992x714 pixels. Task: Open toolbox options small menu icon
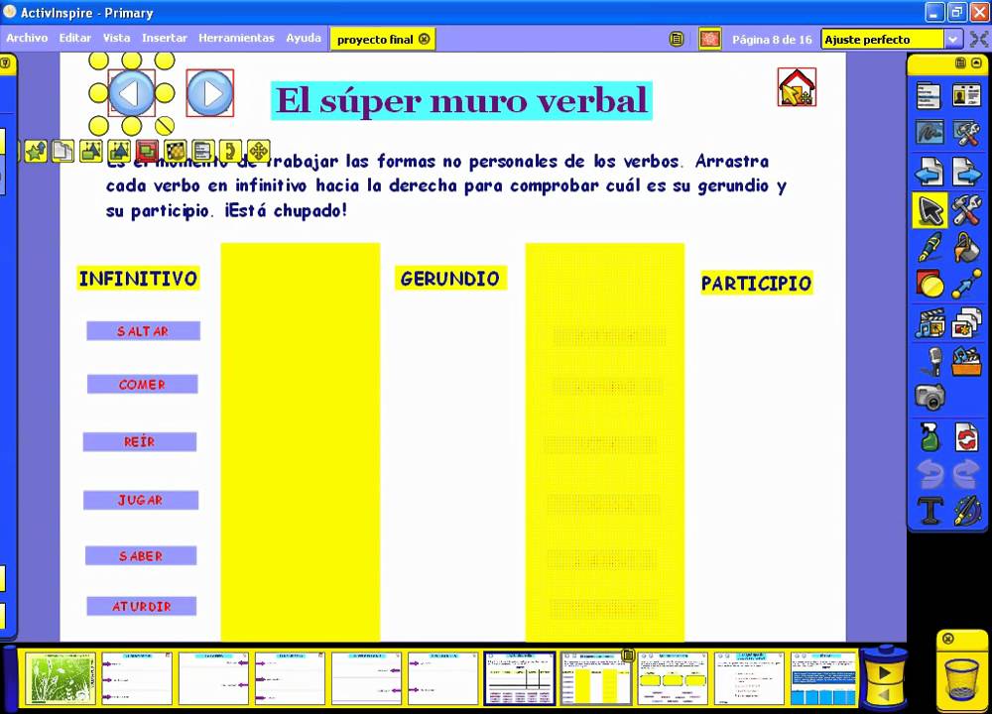960,62
